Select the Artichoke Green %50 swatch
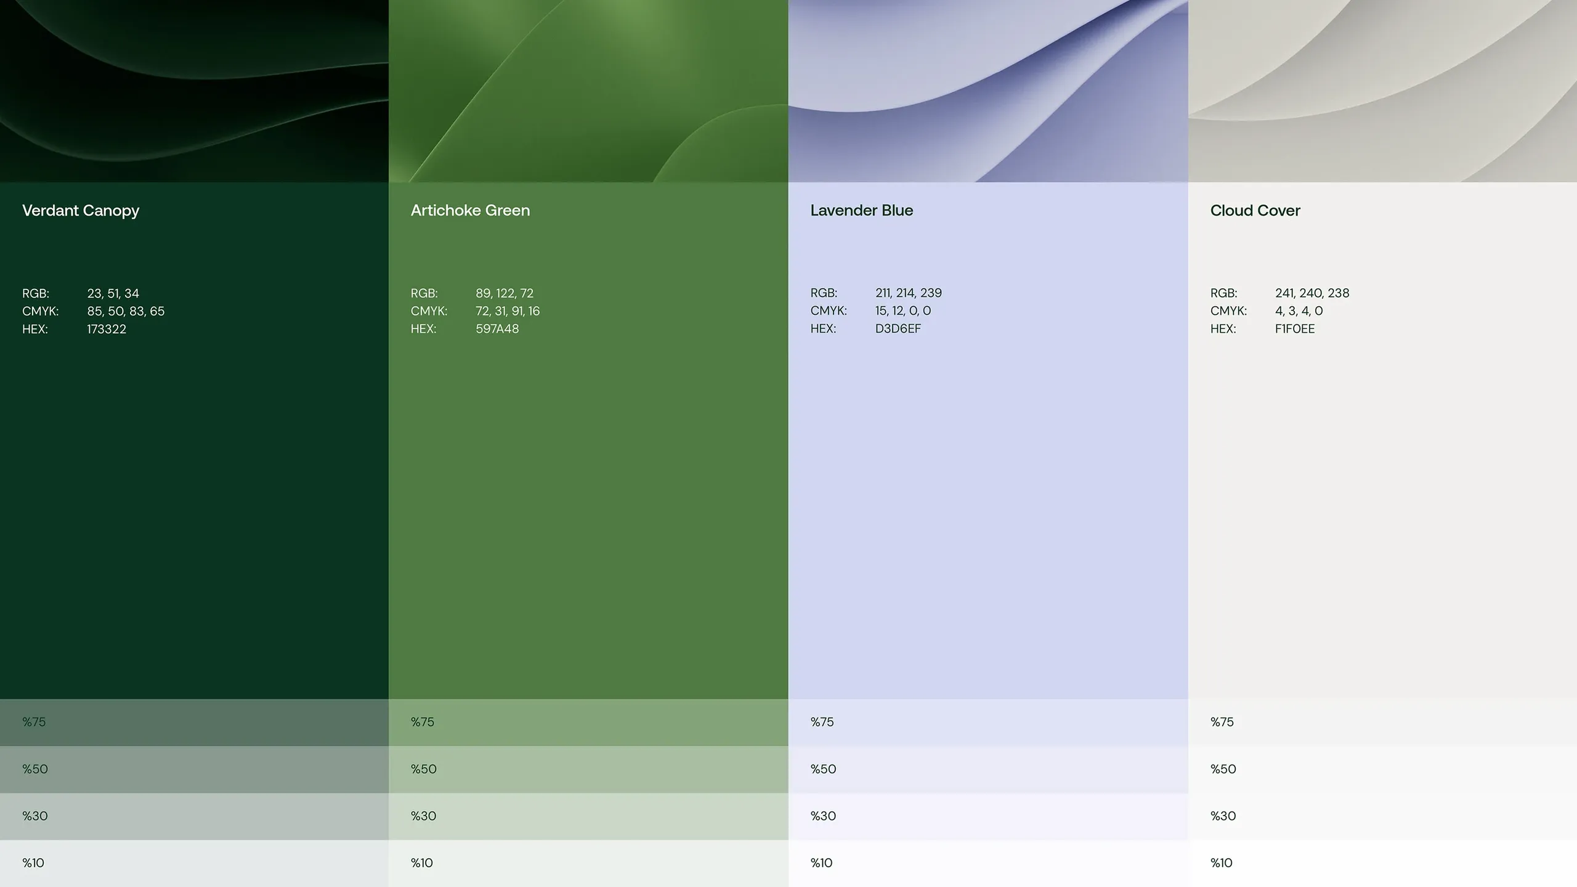This screenshot has height=887, width=1577. [x=588, y=769]
